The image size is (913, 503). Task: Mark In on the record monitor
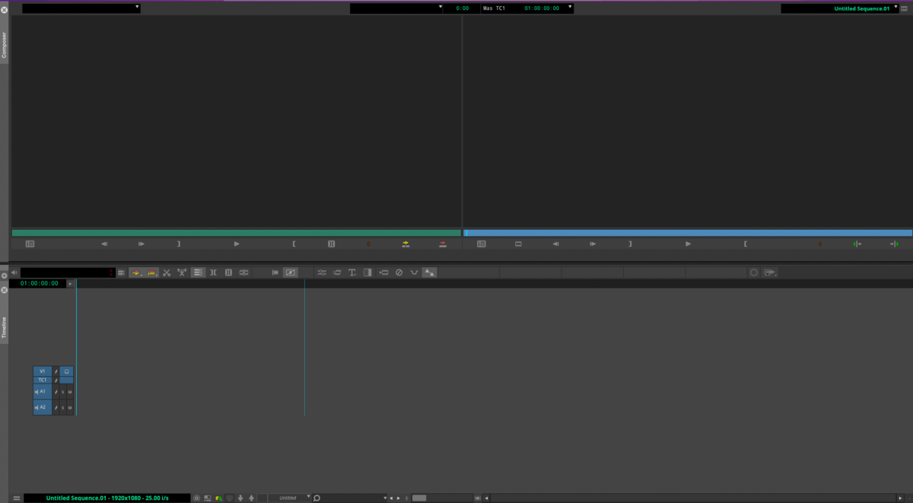click(x=630, y=244)
